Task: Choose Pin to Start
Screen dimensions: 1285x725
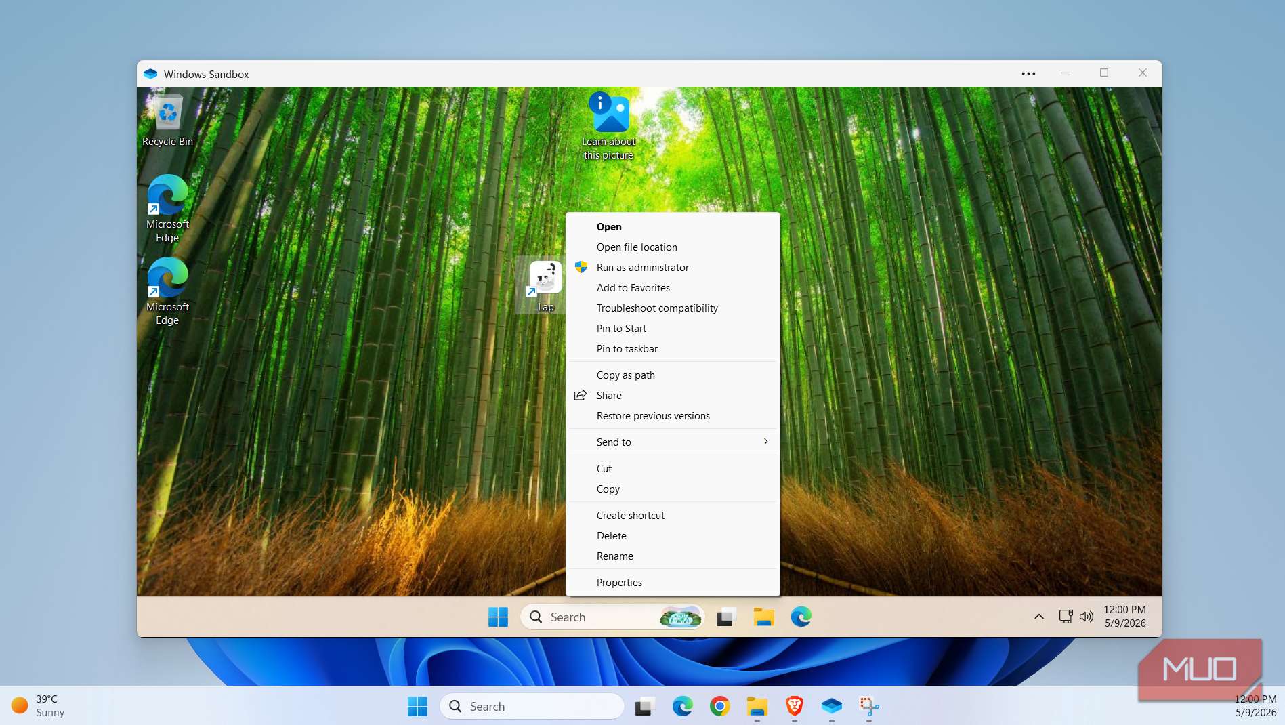Action: click(x=673, y=329)
